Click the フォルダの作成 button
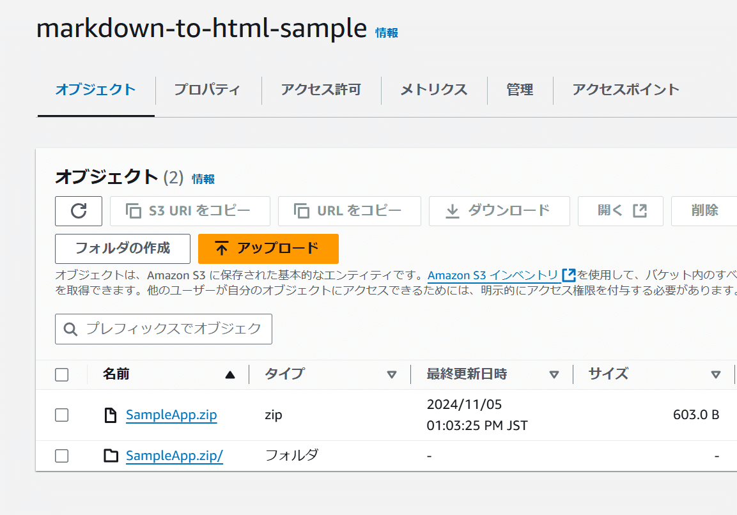 (x=123, y=249)
